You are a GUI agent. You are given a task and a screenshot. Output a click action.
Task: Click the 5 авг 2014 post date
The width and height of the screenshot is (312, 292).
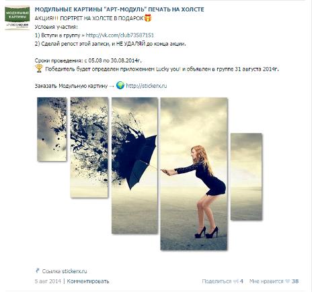[x=48, y=281]
